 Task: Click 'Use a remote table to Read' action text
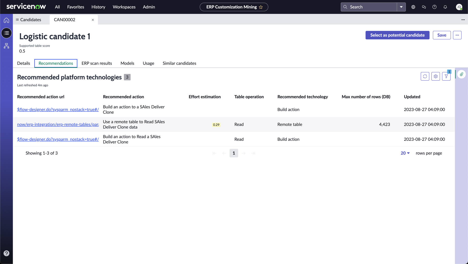[x=134, y=124]
